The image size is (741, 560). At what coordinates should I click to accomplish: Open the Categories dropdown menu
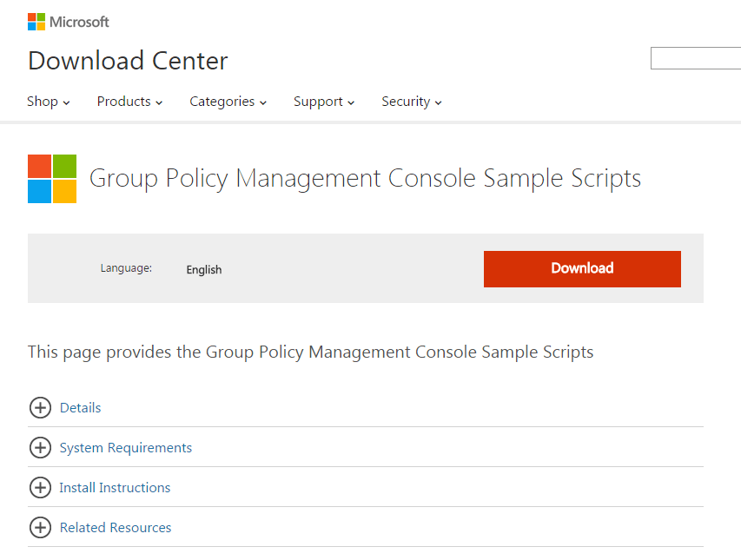228,102
